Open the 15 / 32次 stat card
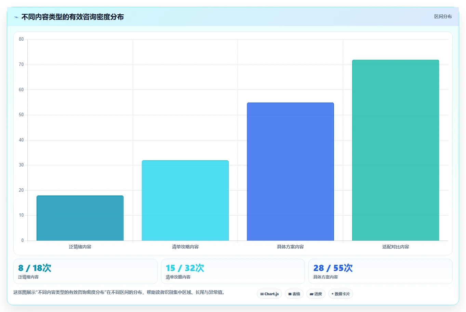Viewport: 466px width, 312px height. (x=233, y=271)
